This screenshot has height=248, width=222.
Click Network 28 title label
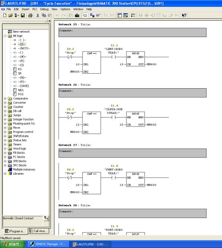click(75, 205)
